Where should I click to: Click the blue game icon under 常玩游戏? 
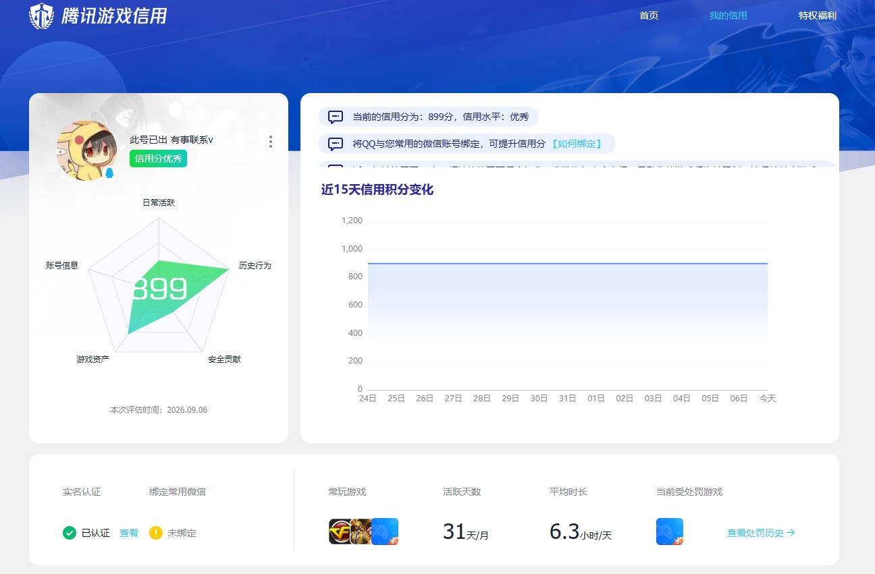point(385,532)
